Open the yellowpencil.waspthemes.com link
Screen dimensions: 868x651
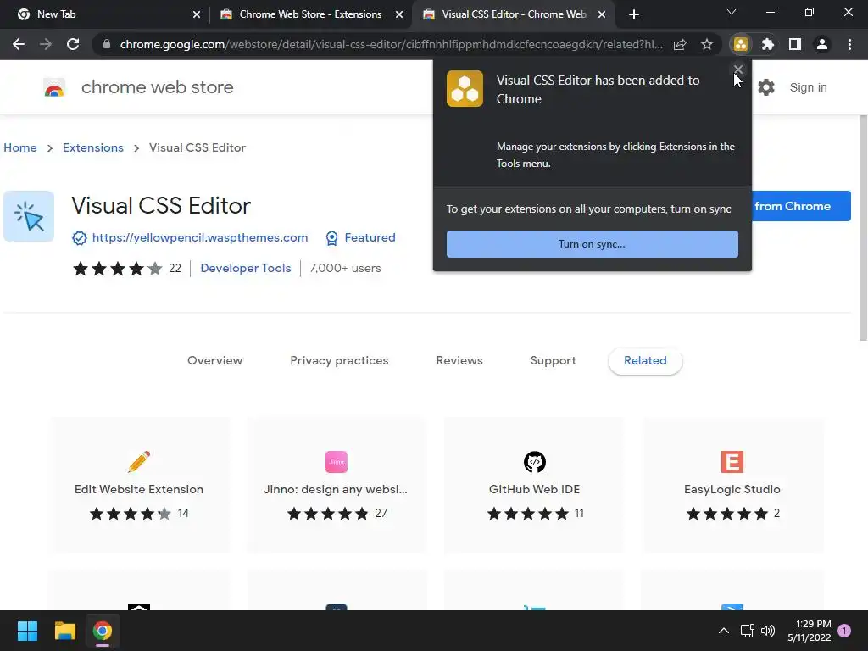200,237
